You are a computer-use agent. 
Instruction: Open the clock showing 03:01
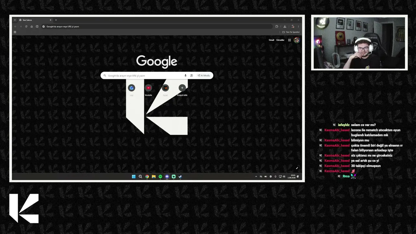[x=292, y=177]
